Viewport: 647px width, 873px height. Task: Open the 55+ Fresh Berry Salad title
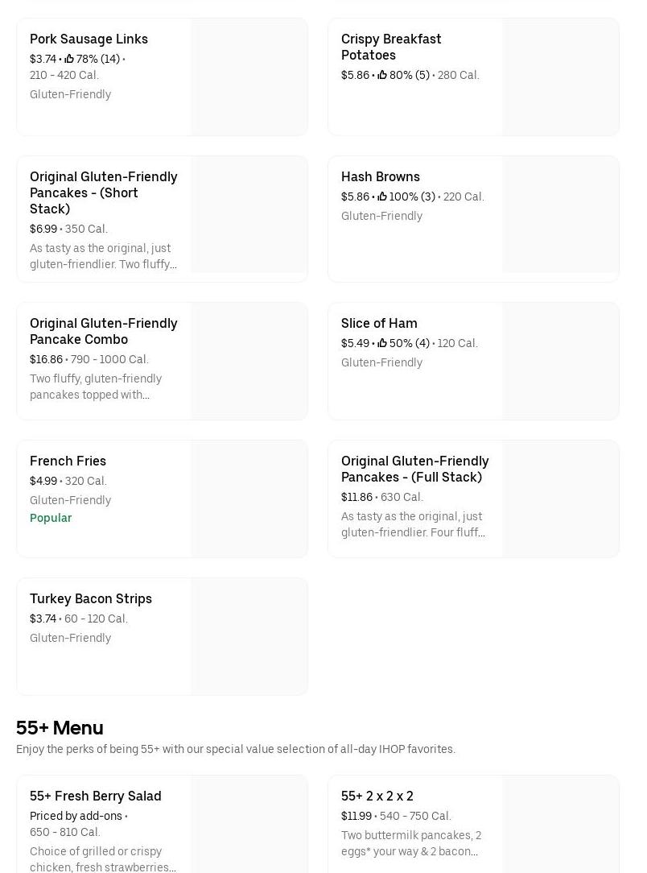[x=96, y=796]
